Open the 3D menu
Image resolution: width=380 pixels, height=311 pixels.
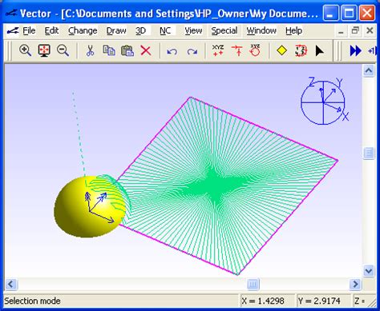pos(140,31)
